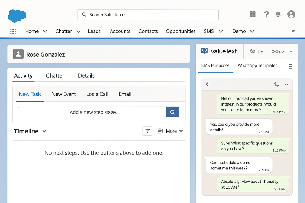This screenshot has height=203, width=305.
Task: Switch to the record Chatter tab
Action: coord(55,76)
